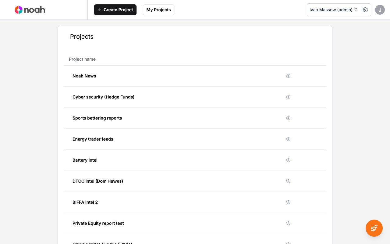Screen dimensions: 390x244
Task: Open the Energy trader feeds project
Action: [x=93, y=139]
